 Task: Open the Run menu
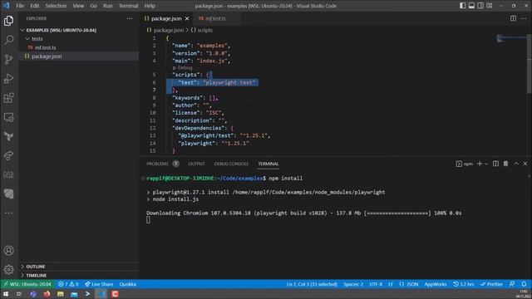coord(108,6)
